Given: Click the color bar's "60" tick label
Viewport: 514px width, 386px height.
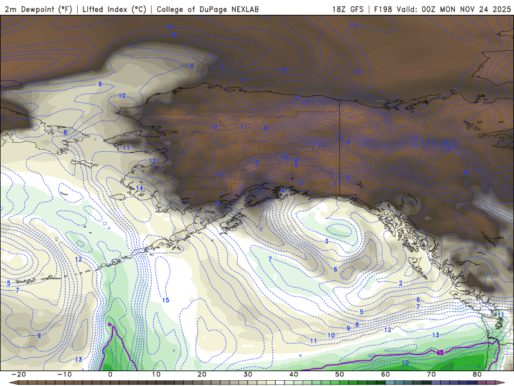Looking at the screenshot, I should [x=385, y=374].
